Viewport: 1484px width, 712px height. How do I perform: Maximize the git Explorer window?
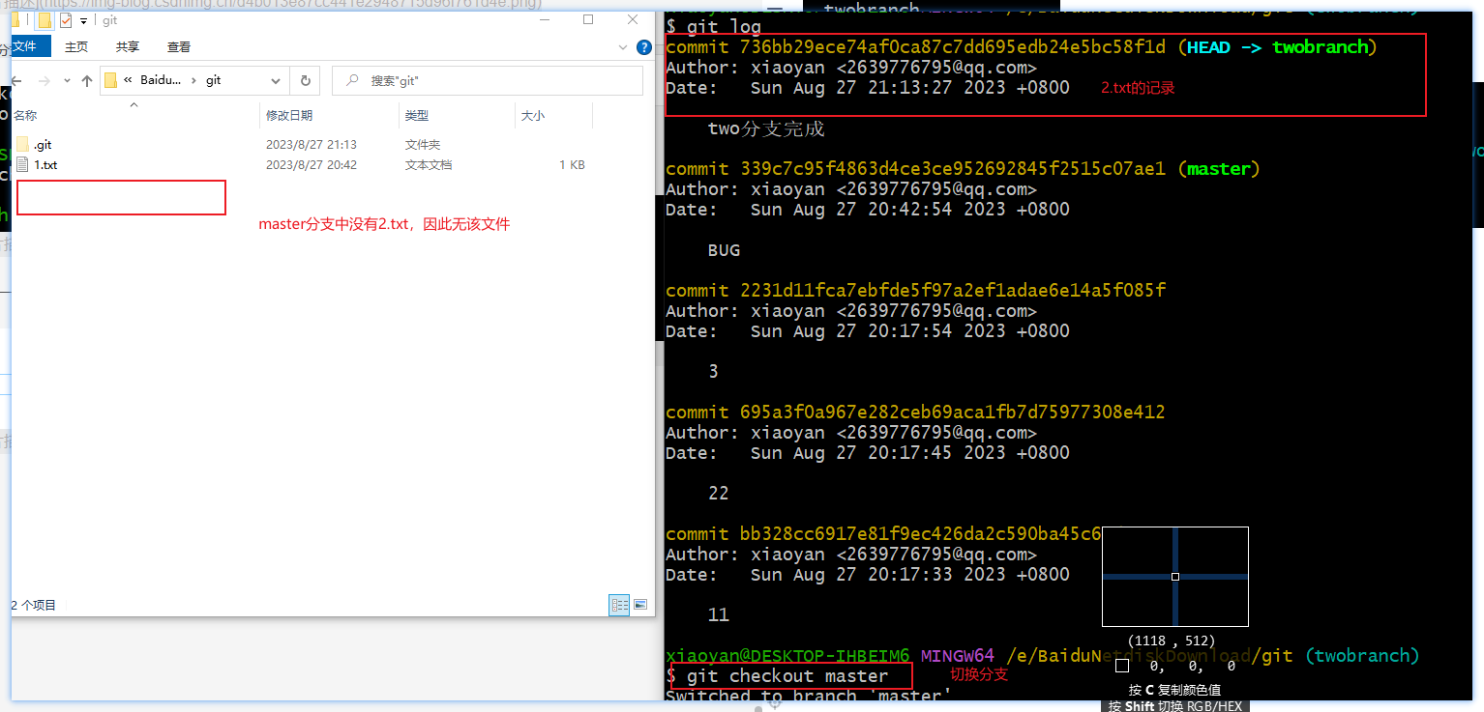point(588,20)
